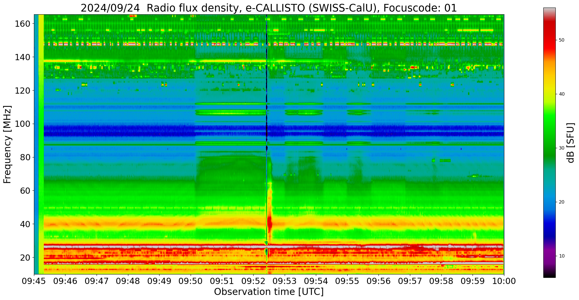Click the 09:50 time tick label
579x300 pixels.
click(191, 281)
